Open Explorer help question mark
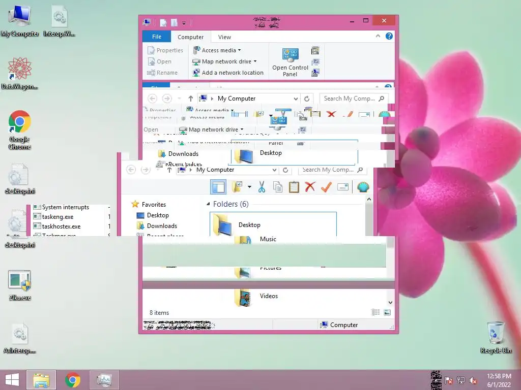521x390 pixels. (x=389, y=36)
